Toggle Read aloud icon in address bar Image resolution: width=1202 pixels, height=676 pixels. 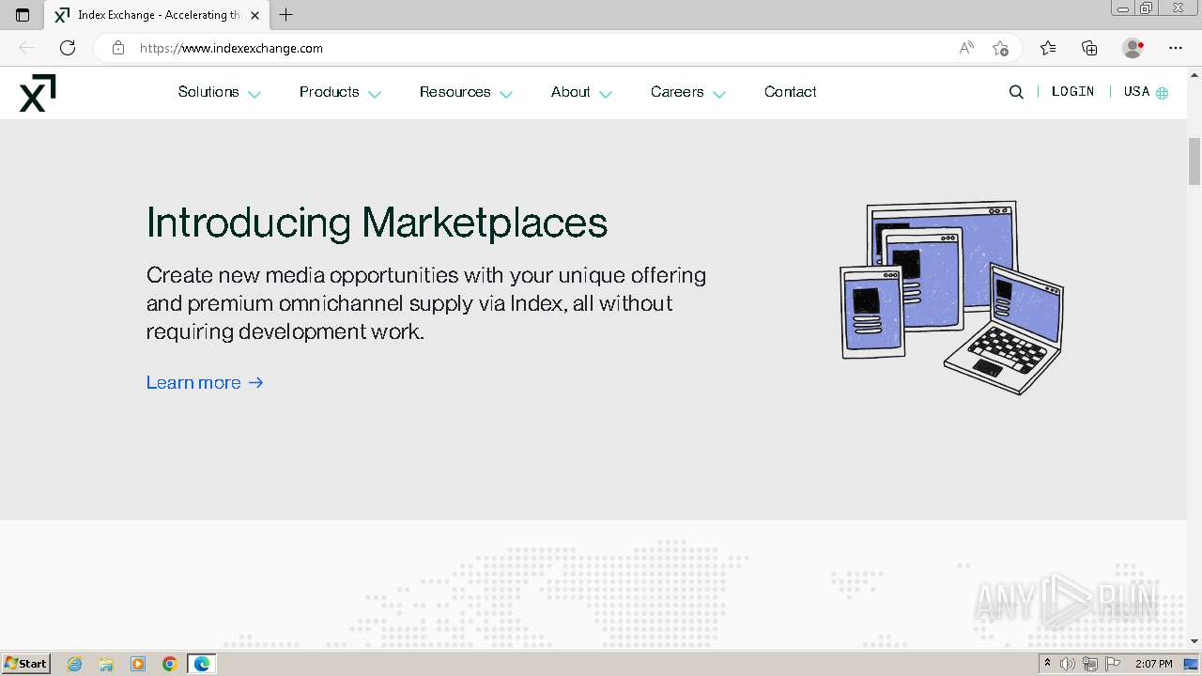(x=966, y=48)
